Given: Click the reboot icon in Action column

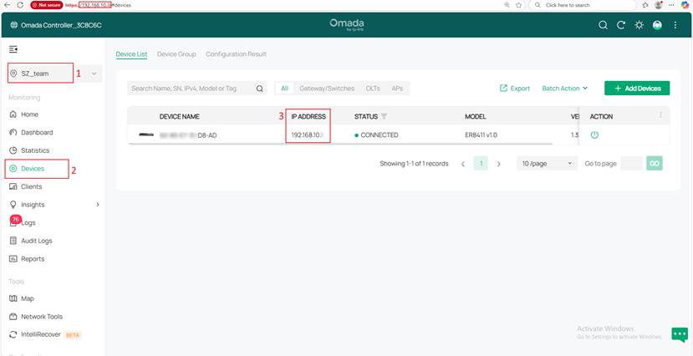Looking at the screenshot, I should click(x=594, y=135).
